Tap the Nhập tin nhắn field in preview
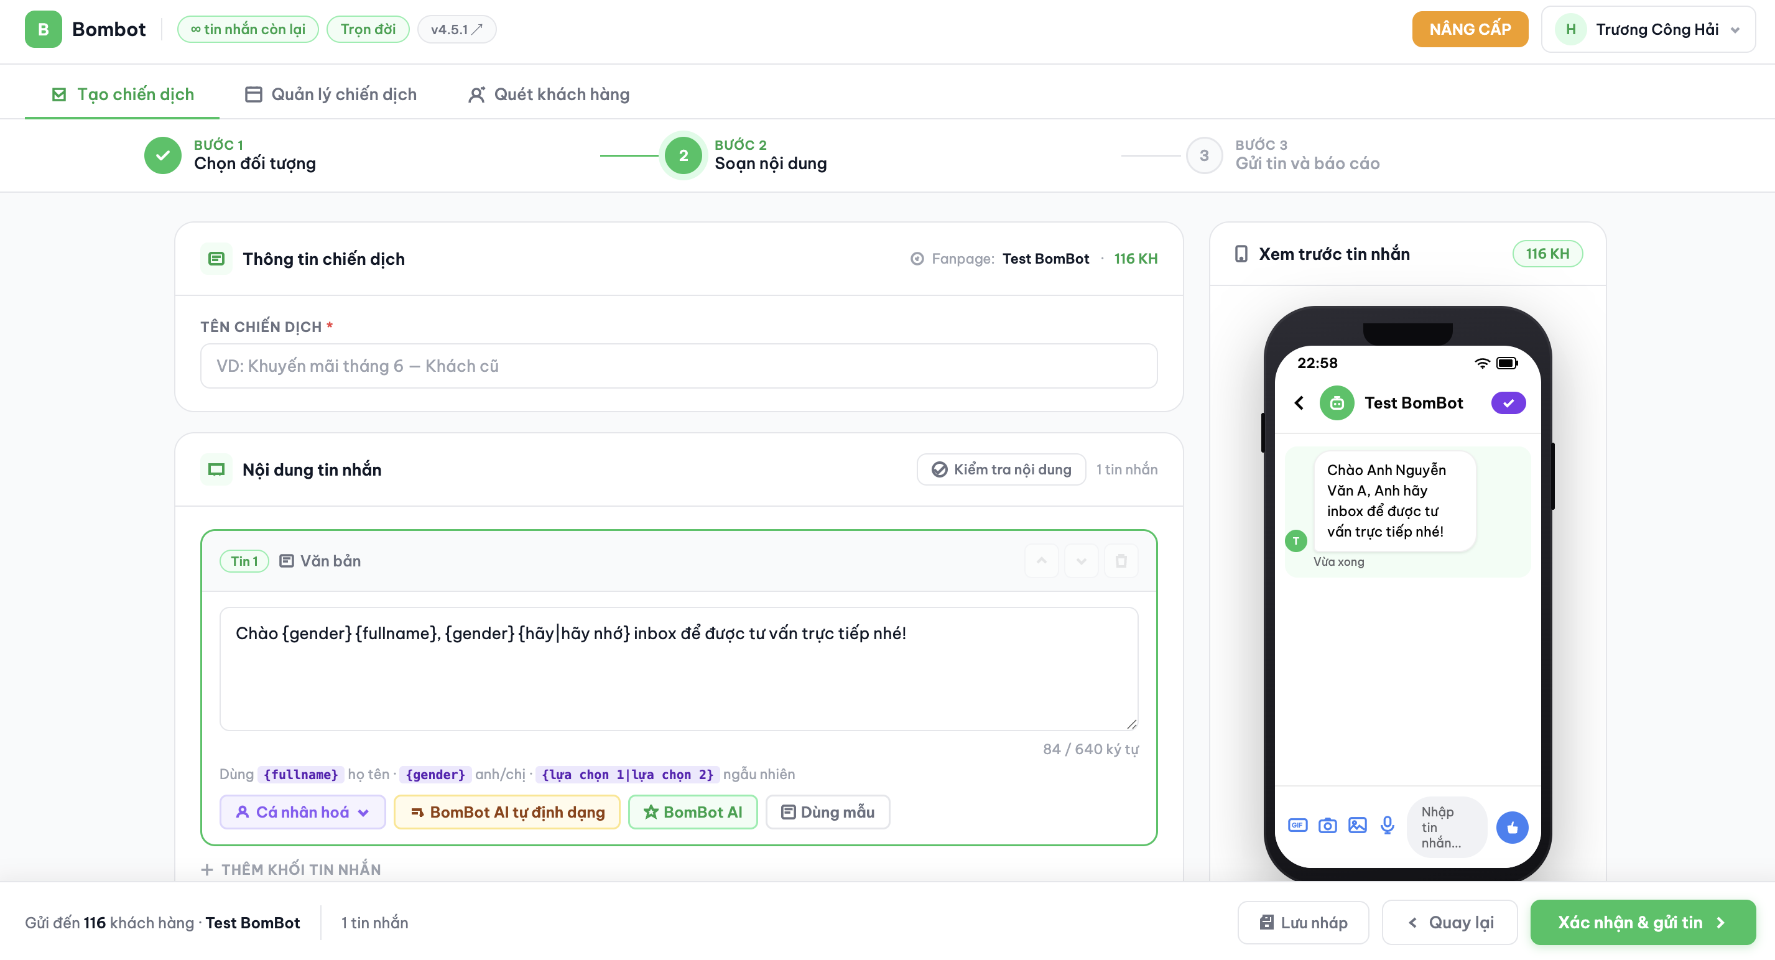 click(x=1447, y=827)
